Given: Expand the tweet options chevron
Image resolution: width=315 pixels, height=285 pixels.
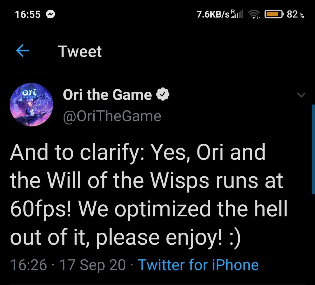Looking at the screenshot, I should [x=301, y=95].
